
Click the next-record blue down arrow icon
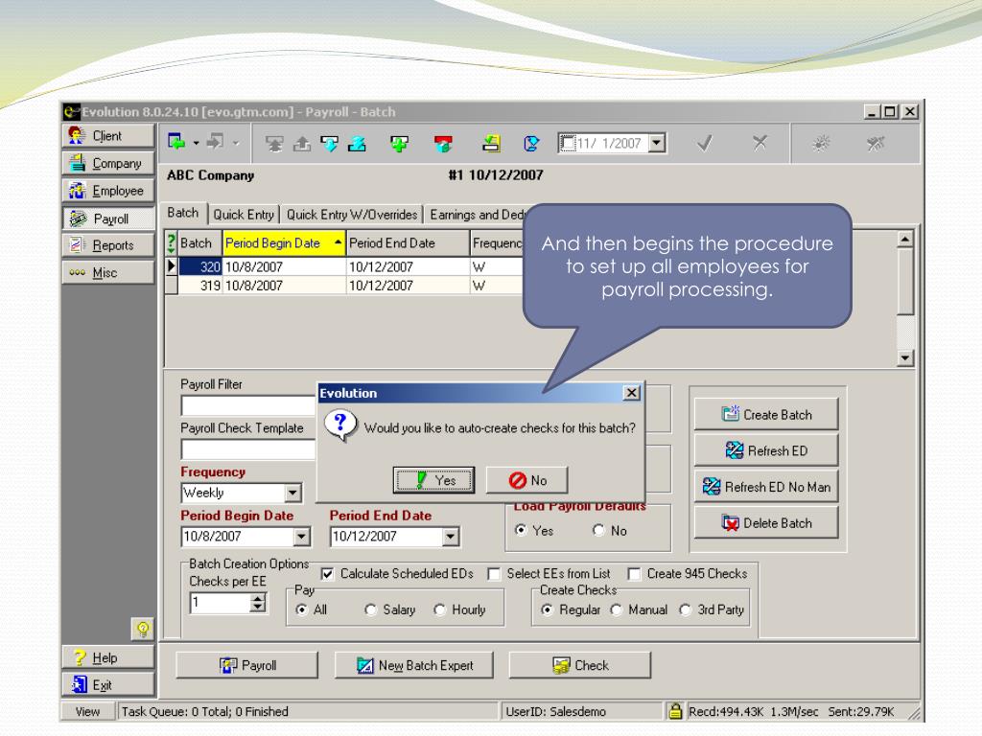330,144
